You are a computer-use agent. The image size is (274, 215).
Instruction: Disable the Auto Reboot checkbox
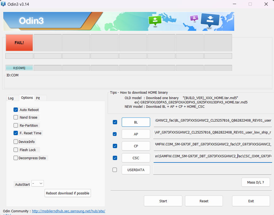(x=16, y=110)
